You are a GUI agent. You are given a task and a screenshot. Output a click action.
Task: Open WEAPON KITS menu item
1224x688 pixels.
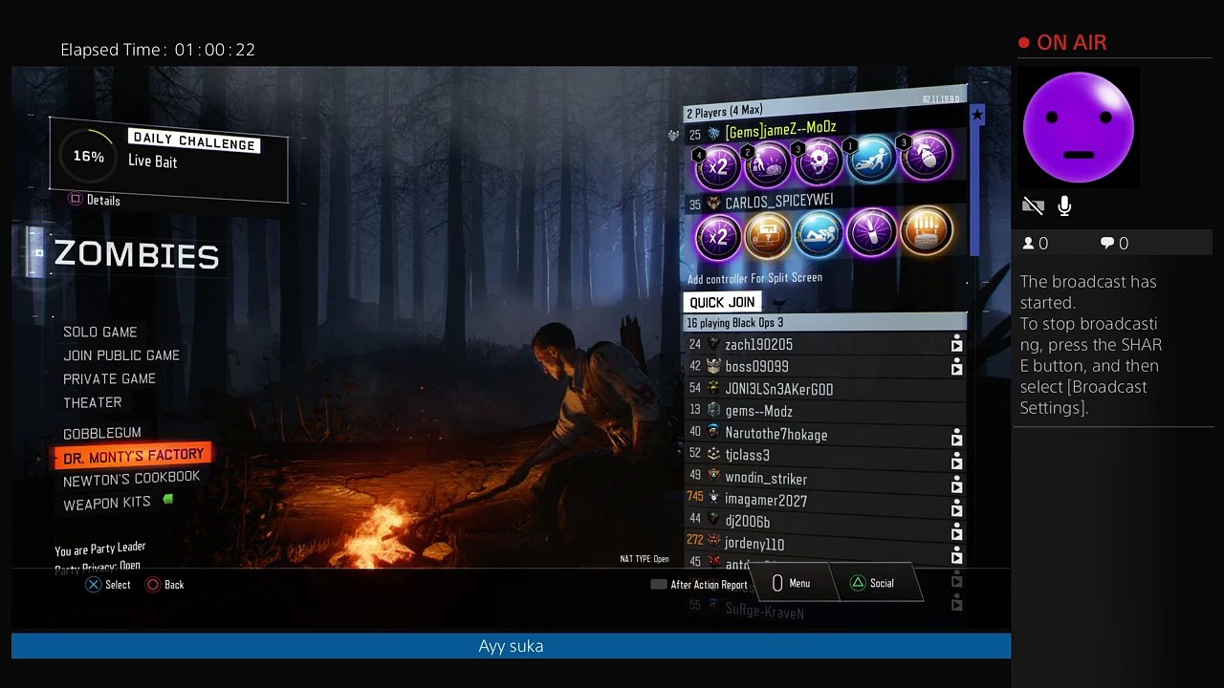coord(107,504)
